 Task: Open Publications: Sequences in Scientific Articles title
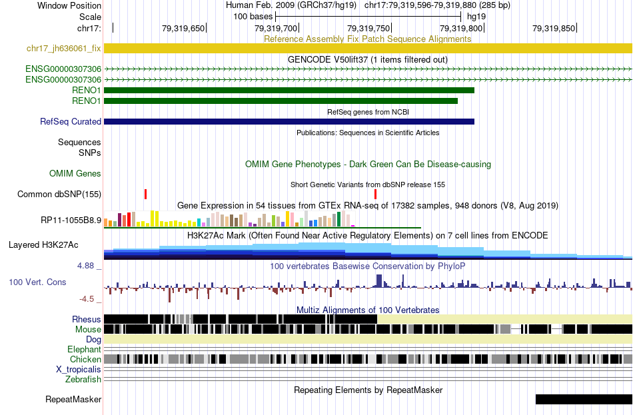click(x=368, y=133)
